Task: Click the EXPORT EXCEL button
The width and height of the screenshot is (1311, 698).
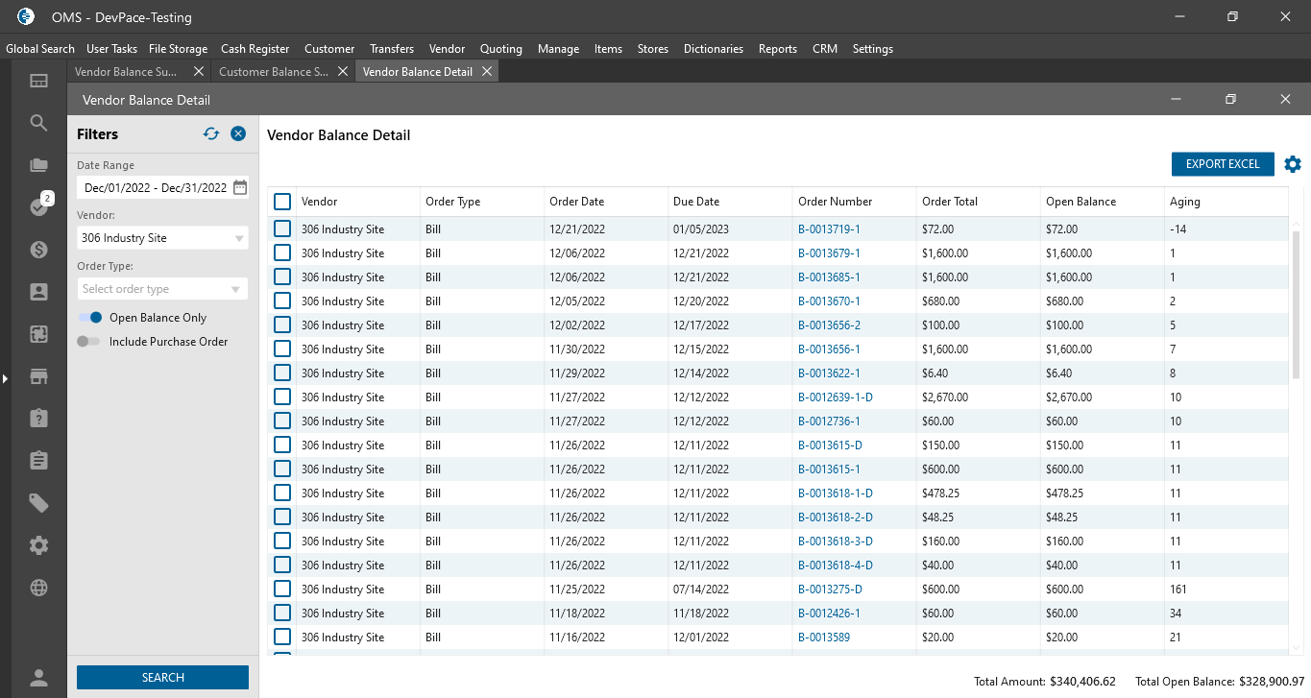Action: pyautogui.click(x=1222, y=164)
